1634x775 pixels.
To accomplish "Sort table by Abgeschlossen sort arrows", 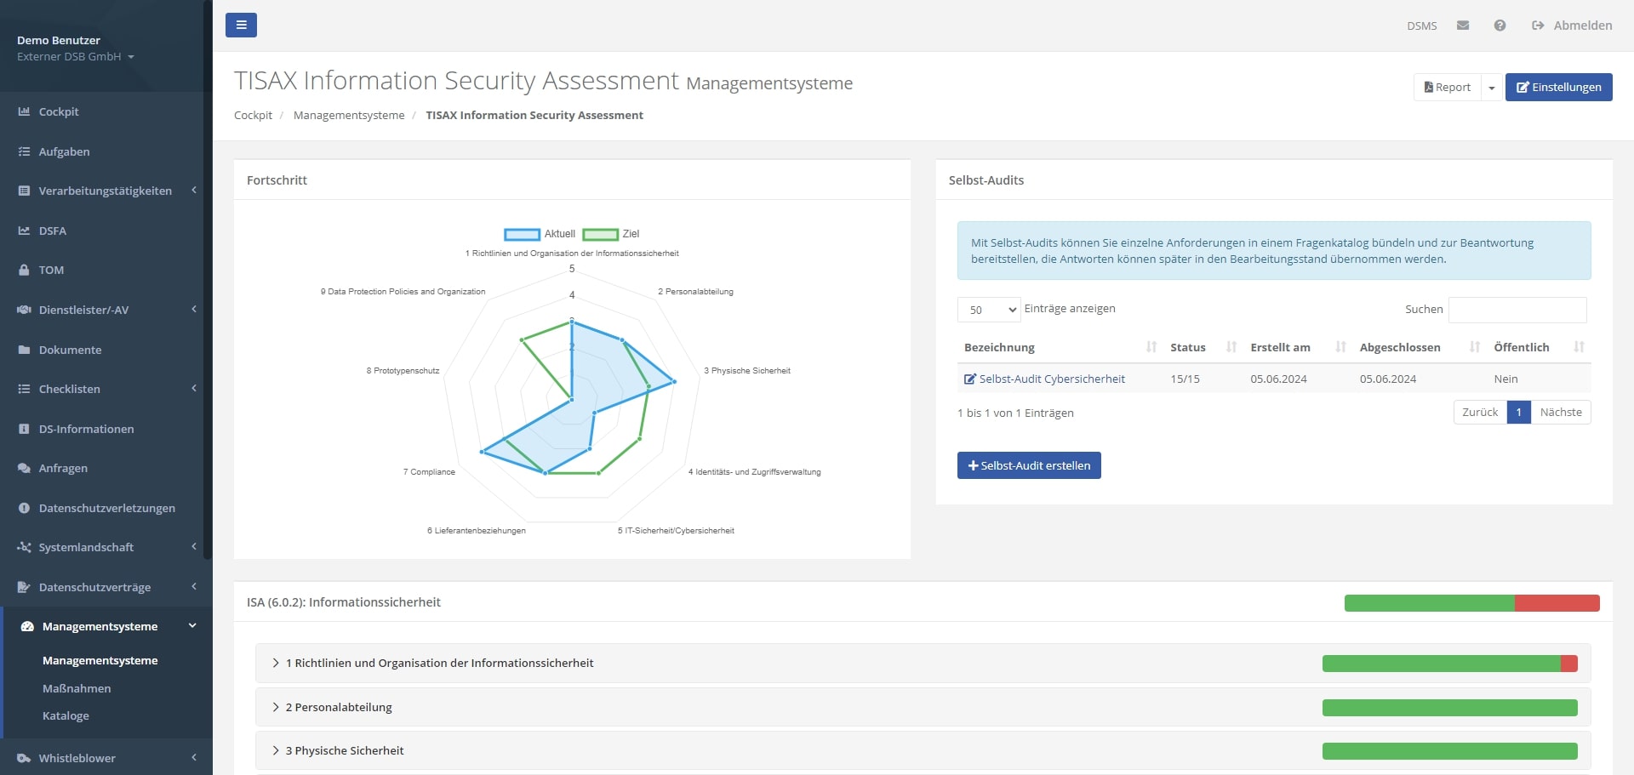I will click(1474, 347).
